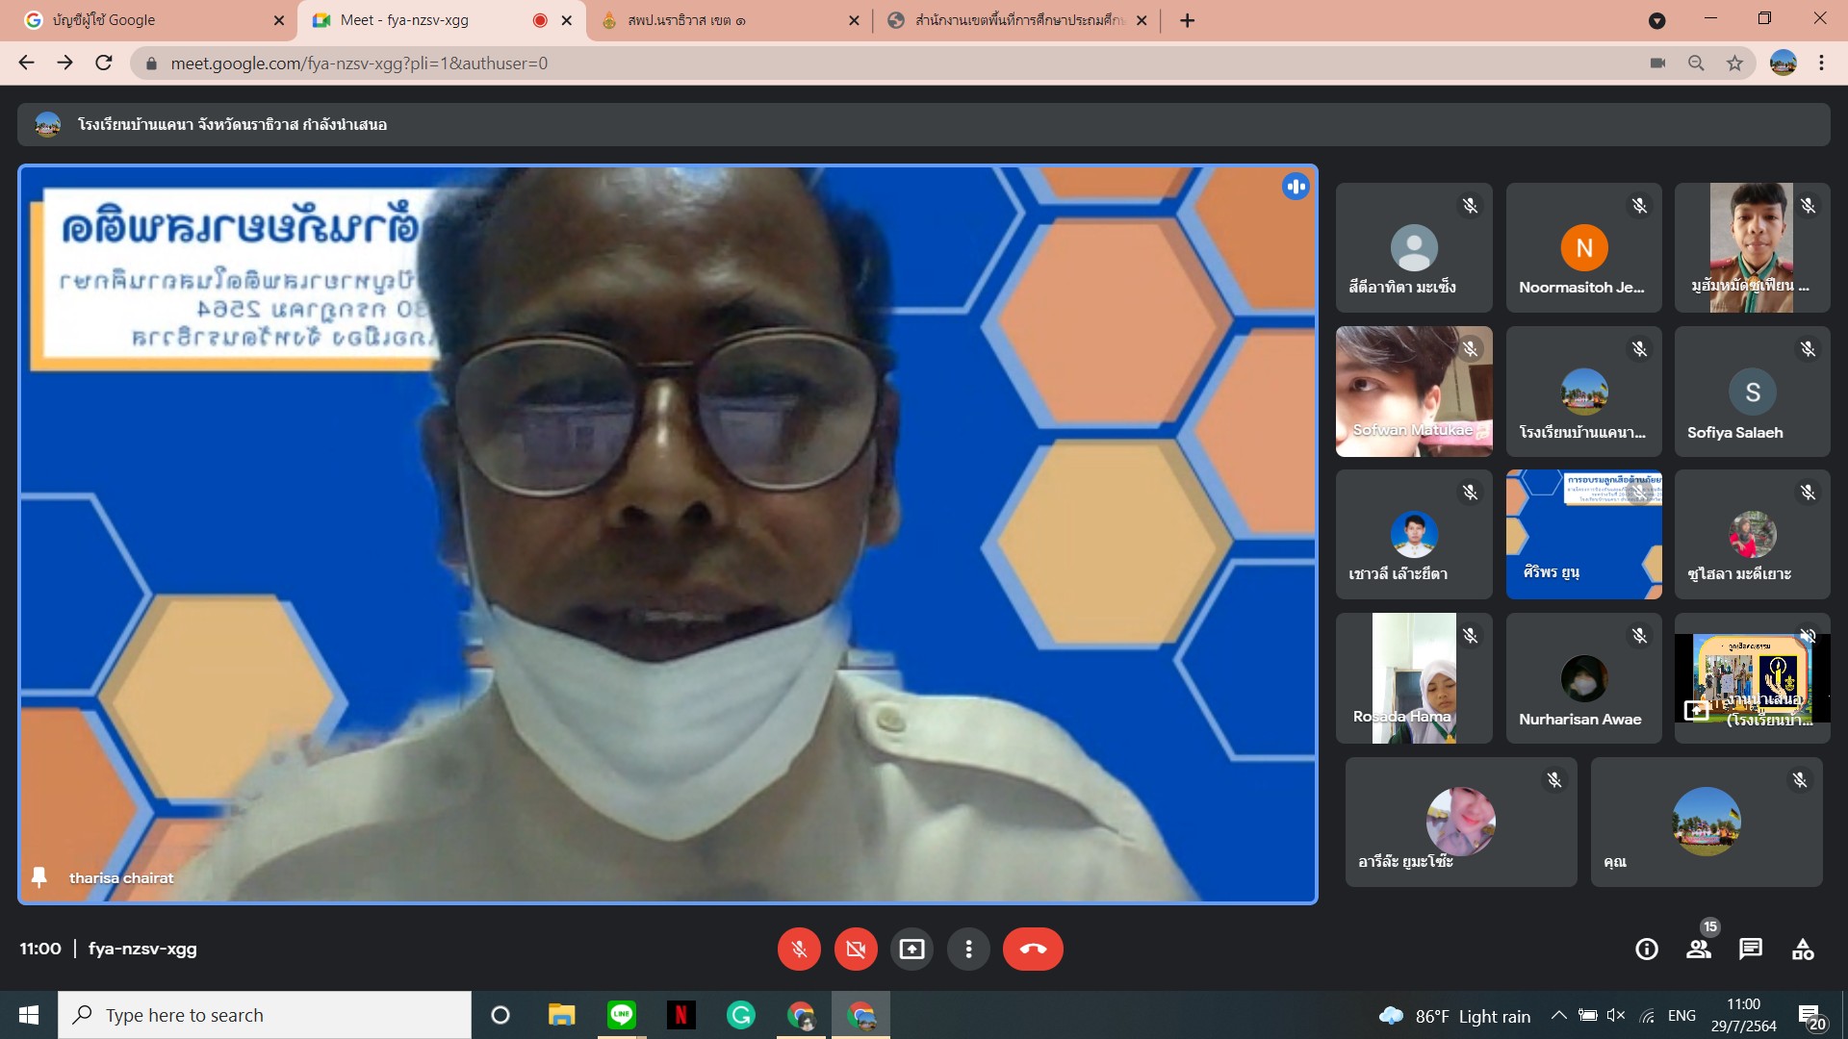The width and height of the screenshot is (1848, 1039).
Task: Open Chrome three-dot customize menu
Action: click(x=1821, y=63)
